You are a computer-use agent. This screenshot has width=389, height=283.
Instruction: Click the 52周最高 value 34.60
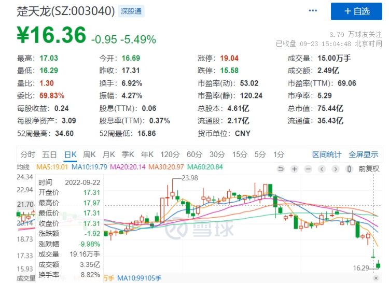(x=64, y=134)
